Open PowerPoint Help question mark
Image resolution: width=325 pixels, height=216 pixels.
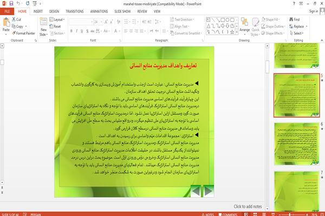(x=294, y=4)
